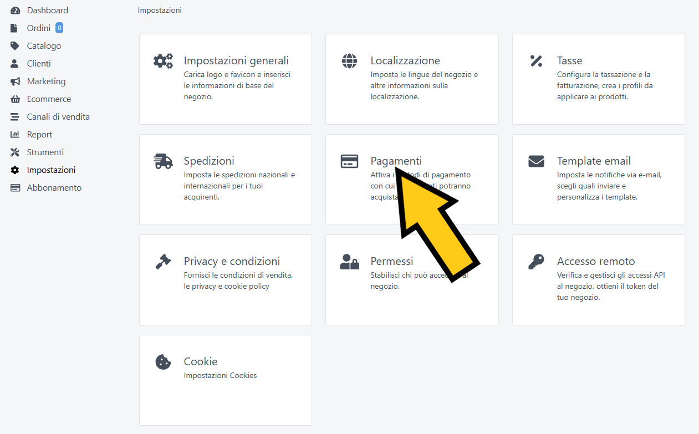The width and height of the screenshot is (699, 434).
Task: Click the key icon for Accesso remoto
Action: coord(536,262)
